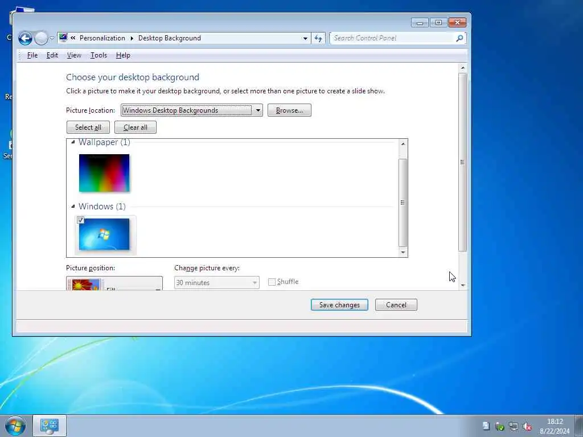583x437 pixels.
Task: Select the rainbow gradient wallpaper thumbnail
Action: pyautogui.click(x=104, y=173)
